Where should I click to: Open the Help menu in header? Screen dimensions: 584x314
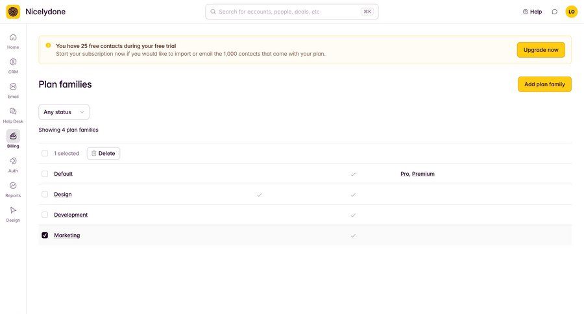click(x=532, y=12)
